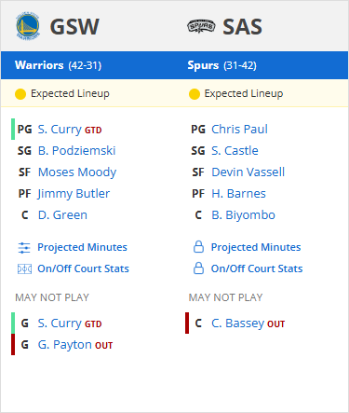Click the yellow dot by Warriors Expected Lineup
349x413 pixels.
tap(20, 94)
